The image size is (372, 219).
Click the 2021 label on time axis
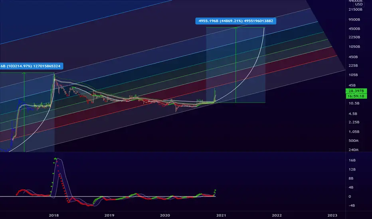point(221,215)
